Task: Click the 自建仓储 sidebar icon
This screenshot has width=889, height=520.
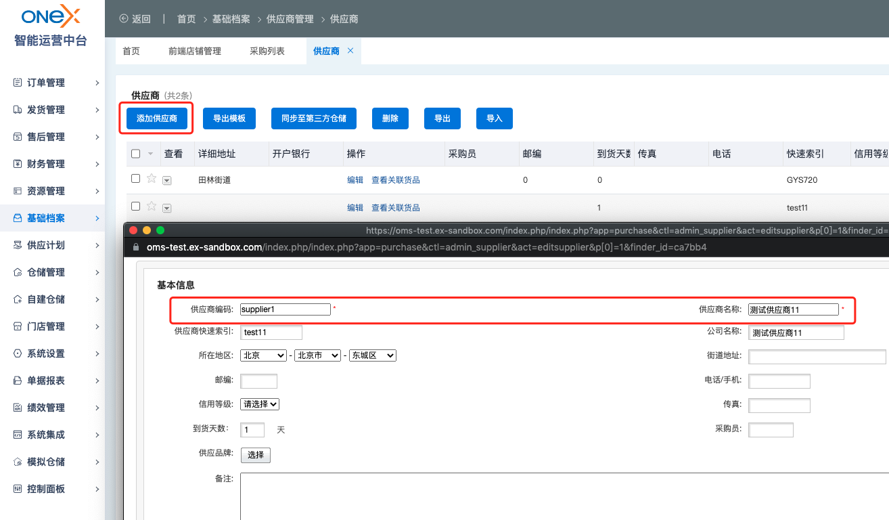Action: tap(18, 299)
